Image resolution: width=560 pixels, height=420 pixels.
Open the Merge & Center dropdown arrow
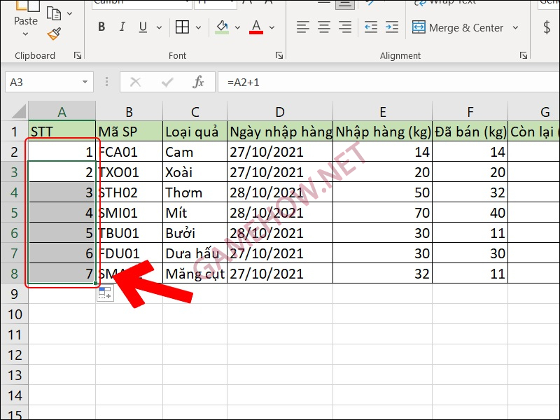tap(515, 27)
